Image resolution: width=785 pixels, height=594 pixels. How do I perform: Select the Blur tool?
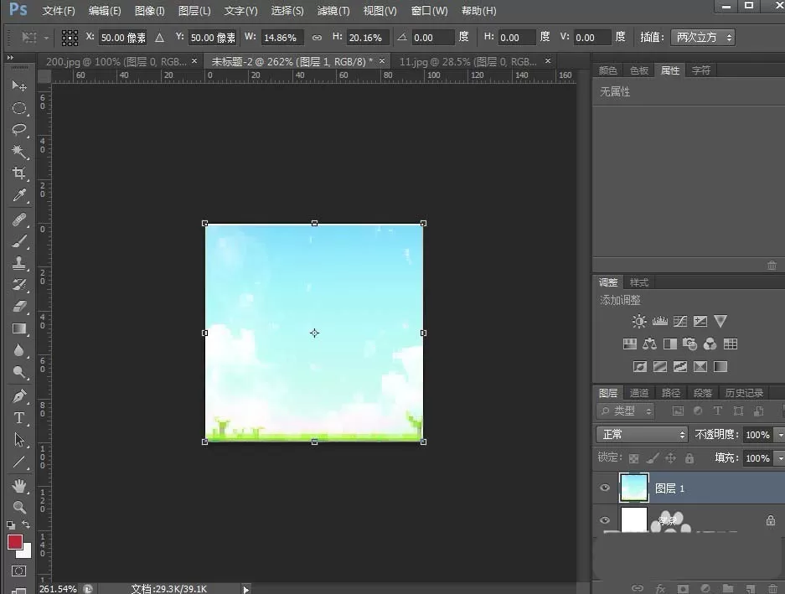click(x=19, y=350)
